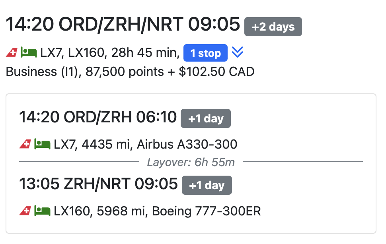Select the 14:20 ORD/ZRH/NRT 09:05 itinerary heading
Screen dimensions: 386x244
[123, 25]
